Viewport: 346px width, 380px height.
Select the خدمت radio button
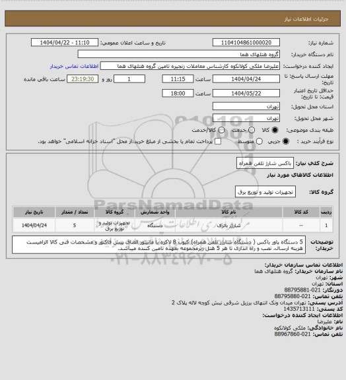[252, 130]
